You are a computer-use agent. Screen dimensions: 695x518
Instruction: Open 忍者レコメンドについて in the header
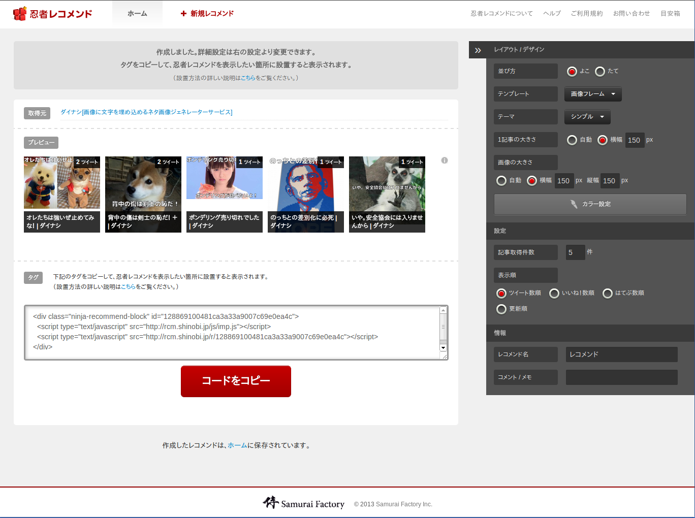coord(502,14)
